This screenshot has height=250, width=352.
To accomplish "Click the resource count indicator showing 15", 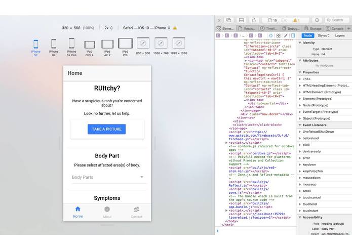I will [x=272, y=20].
